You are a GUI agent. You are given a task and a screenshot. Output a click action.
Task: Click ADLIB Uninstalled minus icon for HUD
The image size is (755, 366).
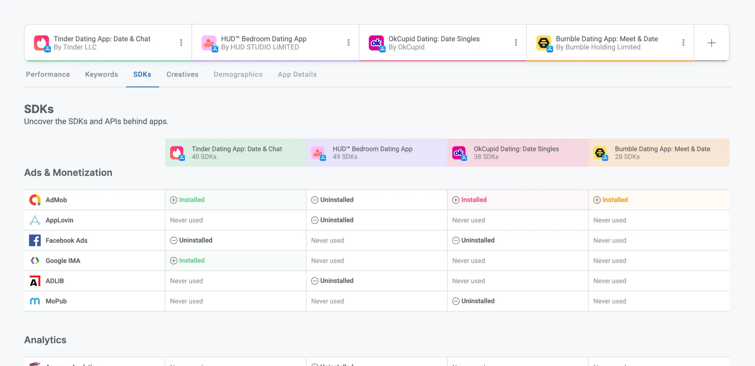click(x=315, y=281)
